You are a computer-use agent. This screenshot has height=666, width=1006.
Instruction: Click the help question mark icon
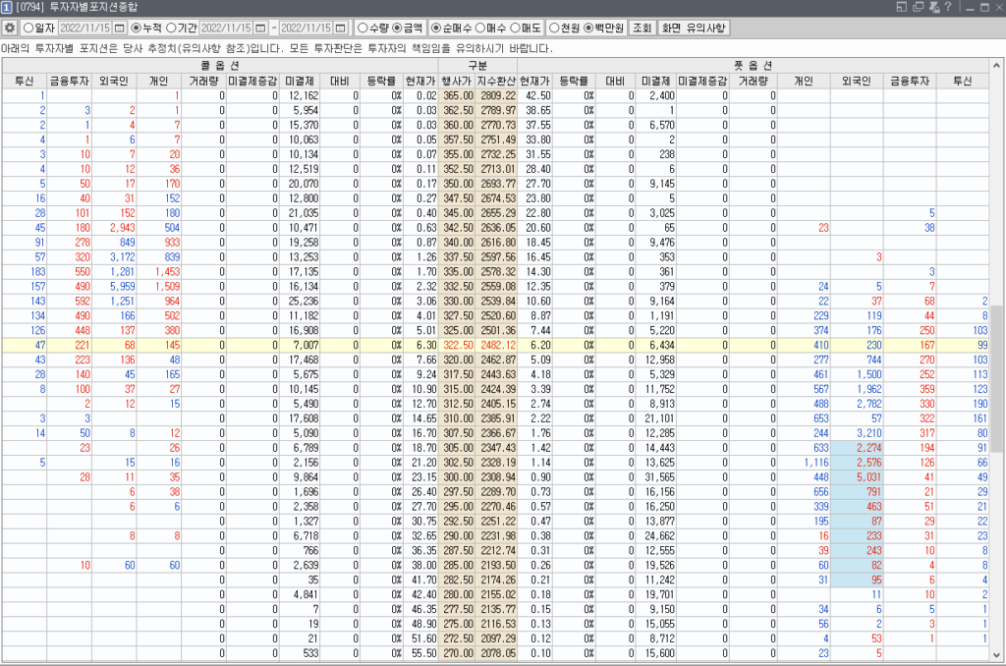tap(947, 7)
